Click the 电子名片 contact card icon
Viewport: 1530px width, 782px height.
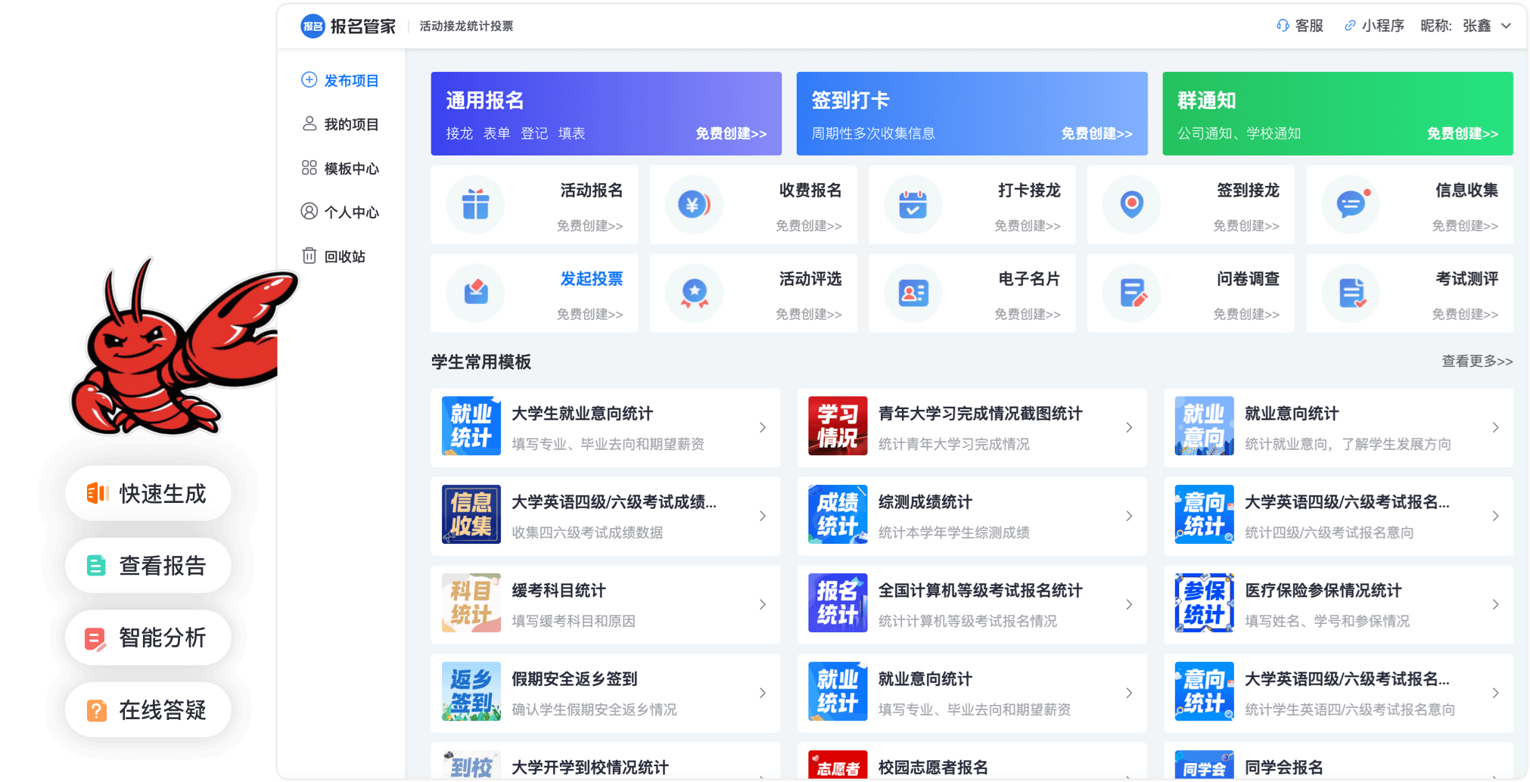click(913, 293)
